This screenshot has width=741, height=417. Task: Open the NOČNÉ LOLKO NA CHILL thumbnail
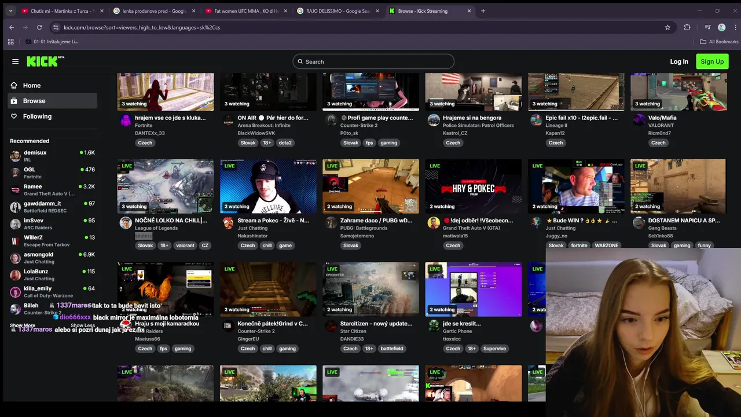pyautogui.click(x=166, y=186)
